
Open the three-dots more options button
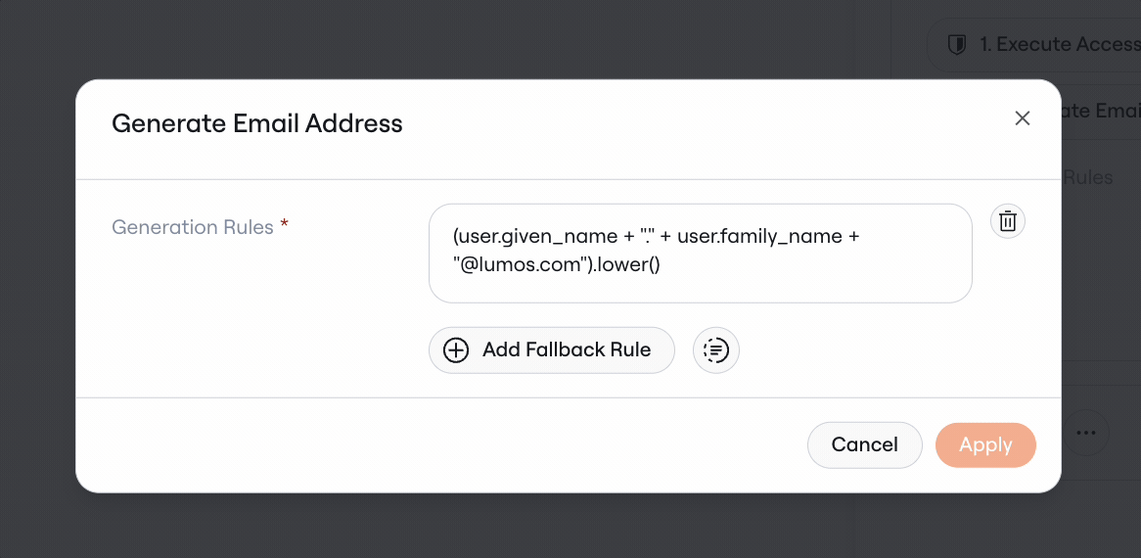[1086, 432]
